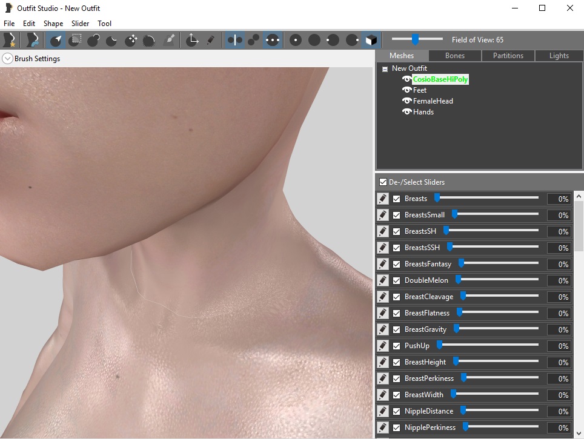Uncheck the De-/Select Sliders checkbox
Viewport: 584px width, 439px height.
[x=383, y=182]
